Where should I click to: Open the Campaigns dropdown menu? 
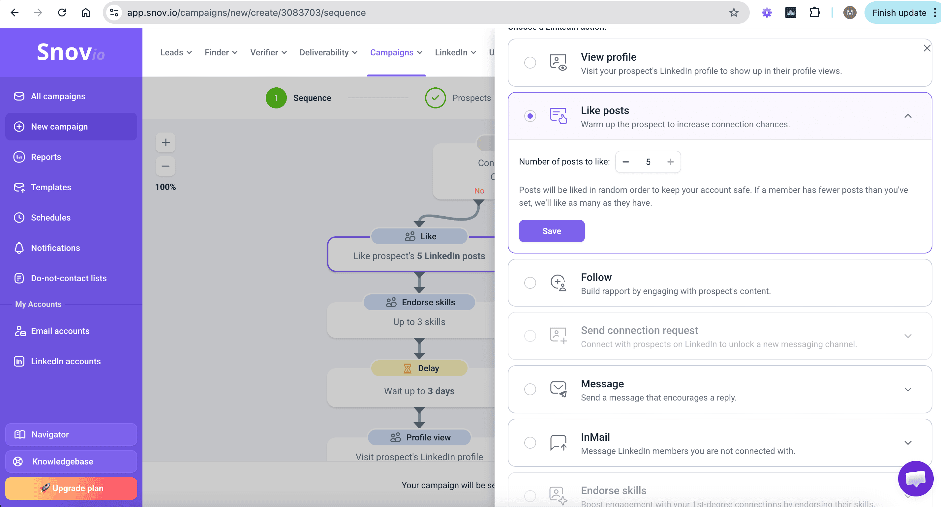(396, 52)
